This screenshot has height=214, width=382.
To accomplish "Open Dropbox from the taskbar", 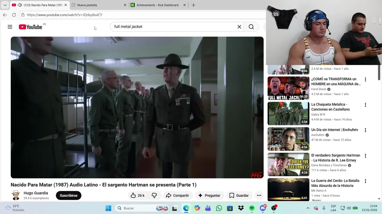I will pos(241,208).
